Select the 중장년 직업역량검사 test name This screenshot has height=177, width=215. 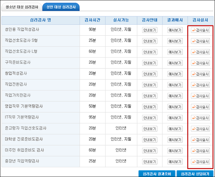coord(22,161)
